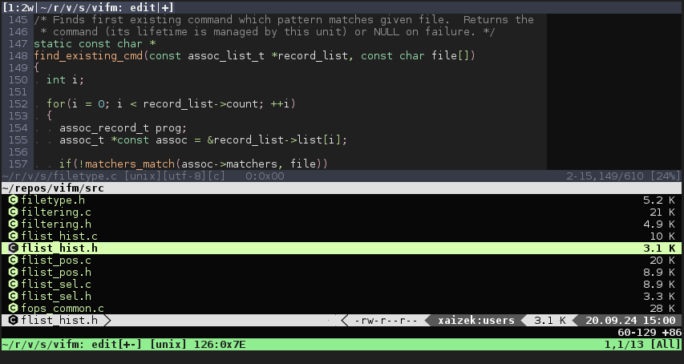
Task: Select file filtering.h in the list
Action: coord(56,224)
